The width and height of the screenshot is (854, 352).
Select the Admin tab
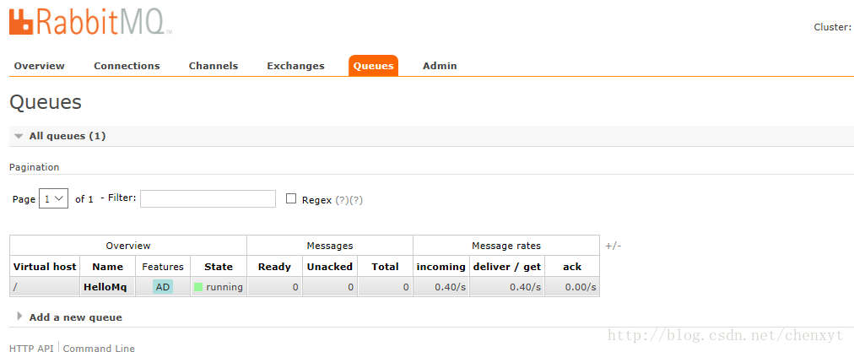[440, 66]
